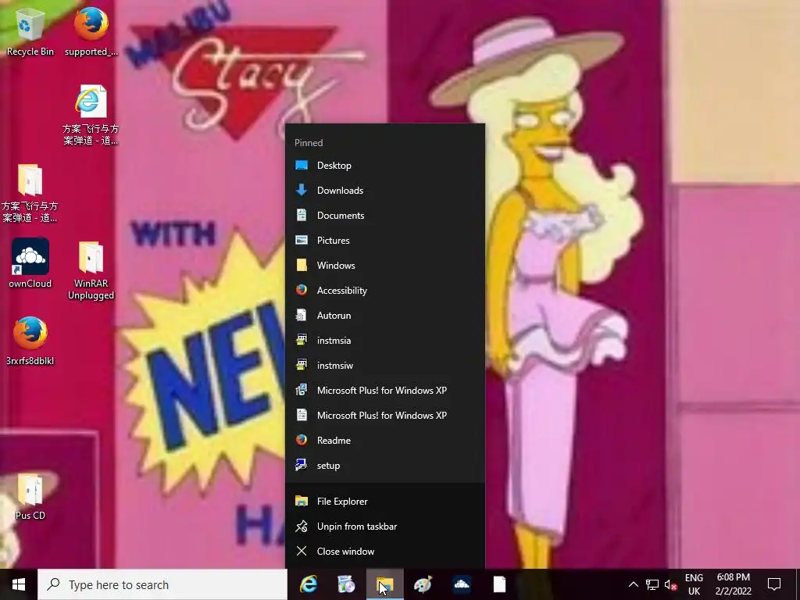This screenshot has height=600, width=800.
Task: Click the File Explorer taskbar icon
Action: coord(384,584)
